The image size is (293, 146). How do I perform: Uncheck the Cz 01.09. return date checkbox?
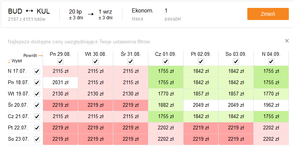click(x=166, y=61)
